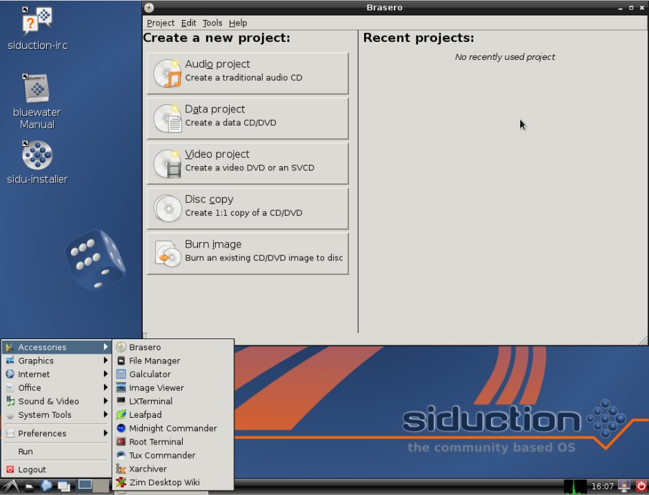Click the LXTerminal icon in submenu
This screenshot has width=649, height=495.
pos(121,401)
